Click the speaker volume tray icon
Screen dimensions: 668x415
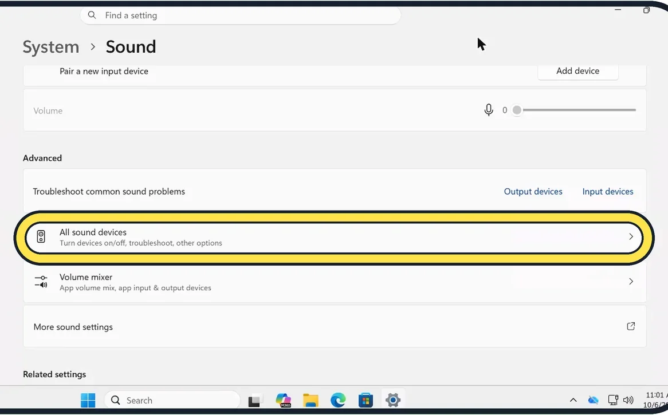(x=628, y=400)
